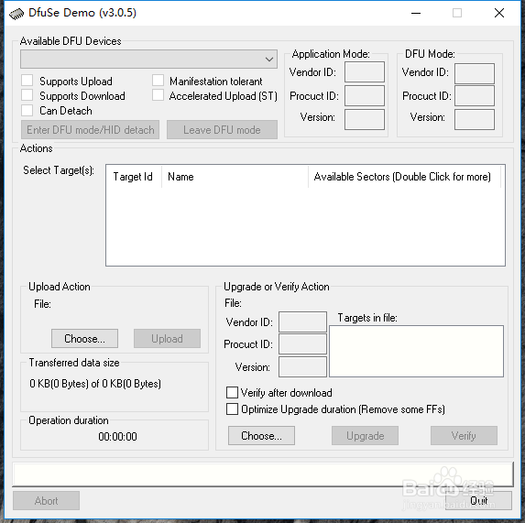Screen dimensions: 525x523
Task: Click the Quit button
Action: coord(478,501)
